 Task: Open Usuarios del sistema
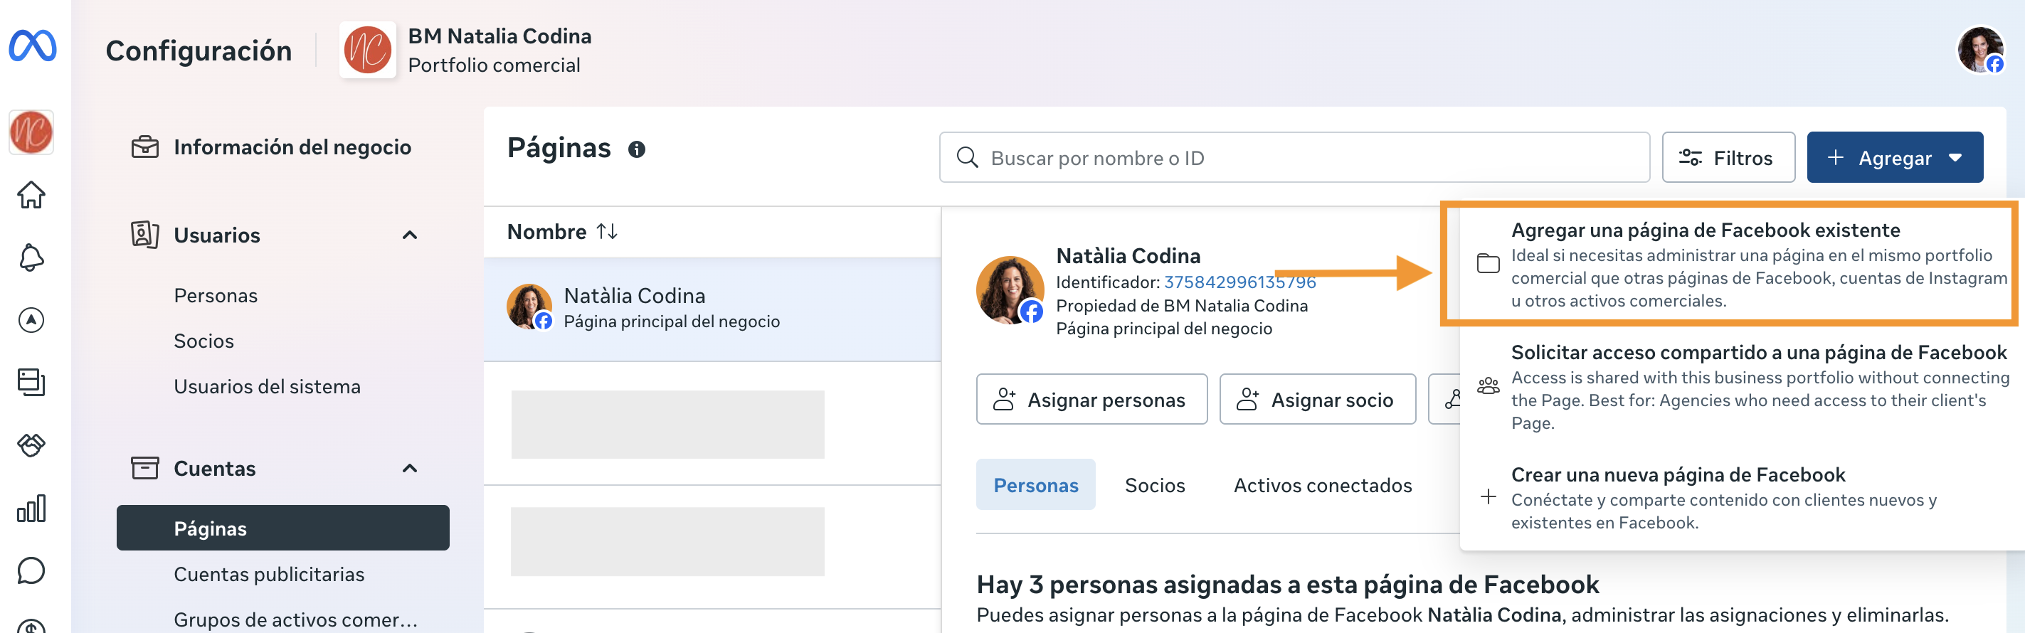tap(268, 386)
